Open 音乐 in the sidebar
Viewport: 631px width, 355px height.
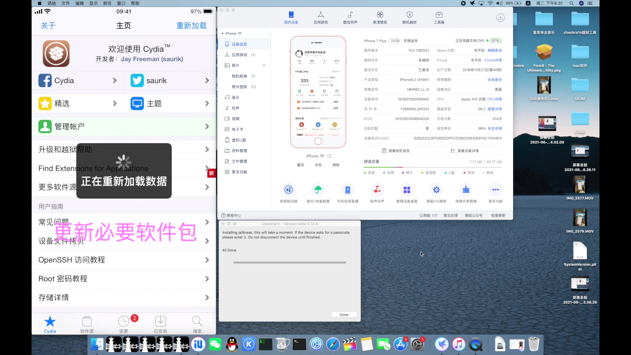(244, 97)
